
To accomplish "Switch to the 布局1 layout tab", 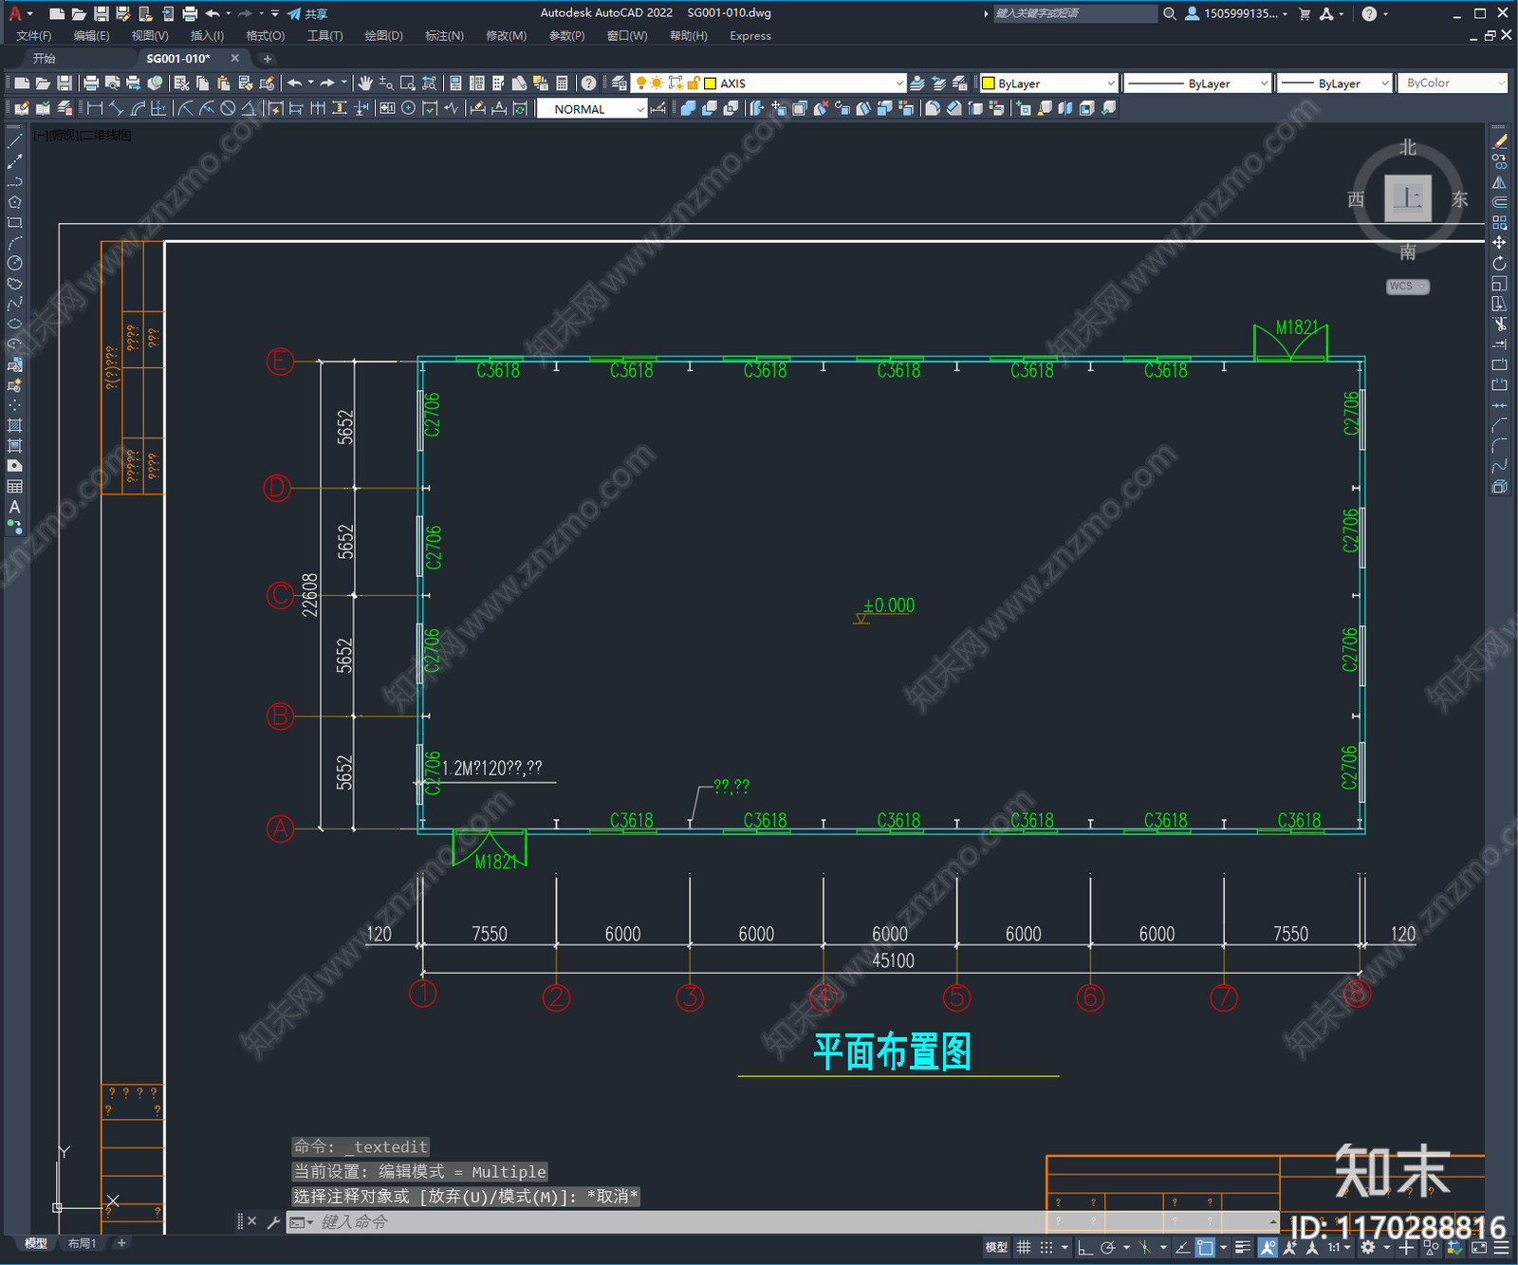I will [82, 1243].
